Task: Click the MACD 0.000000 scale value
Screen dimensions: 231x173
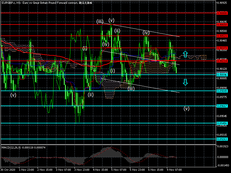Action: pyautogui.click(x=223, y=157)
